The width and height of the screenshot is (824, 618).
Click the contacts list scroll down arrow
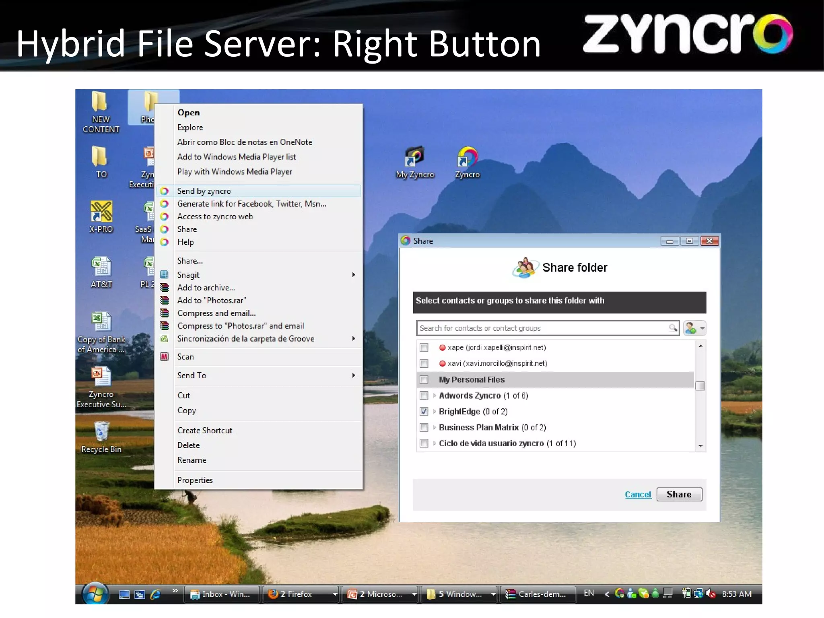pos(700,446)
